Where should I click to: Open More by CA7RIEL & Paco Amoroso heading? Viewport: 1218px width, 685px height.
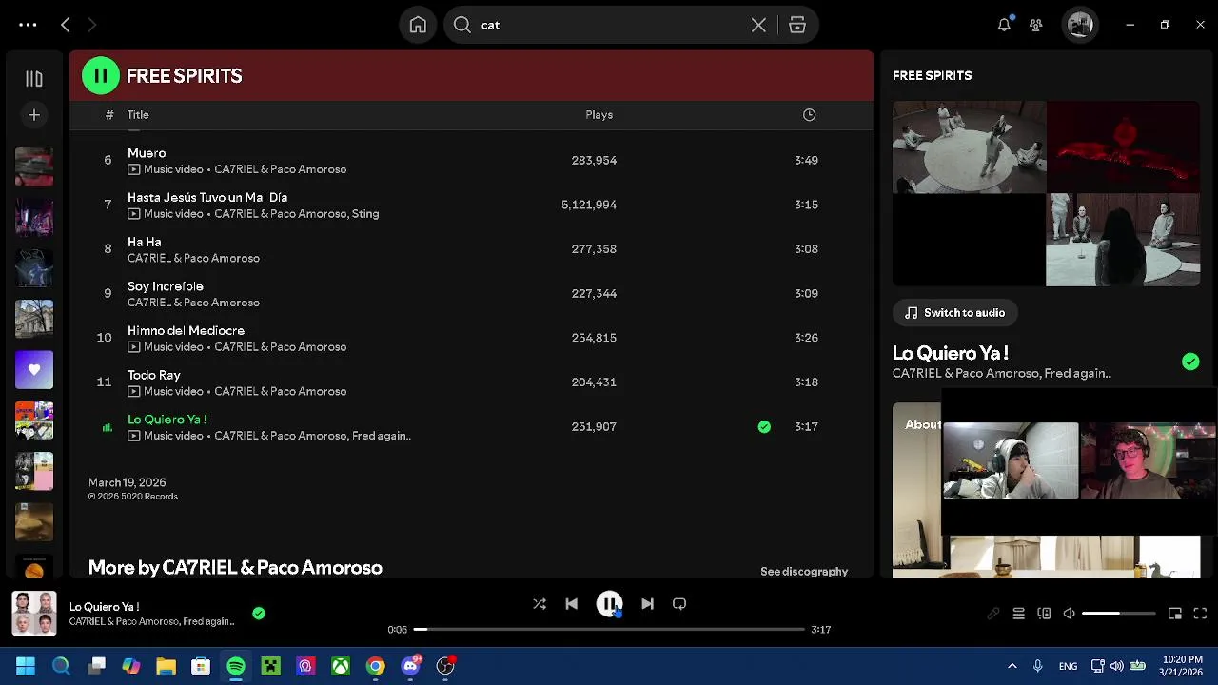(235, 567)
